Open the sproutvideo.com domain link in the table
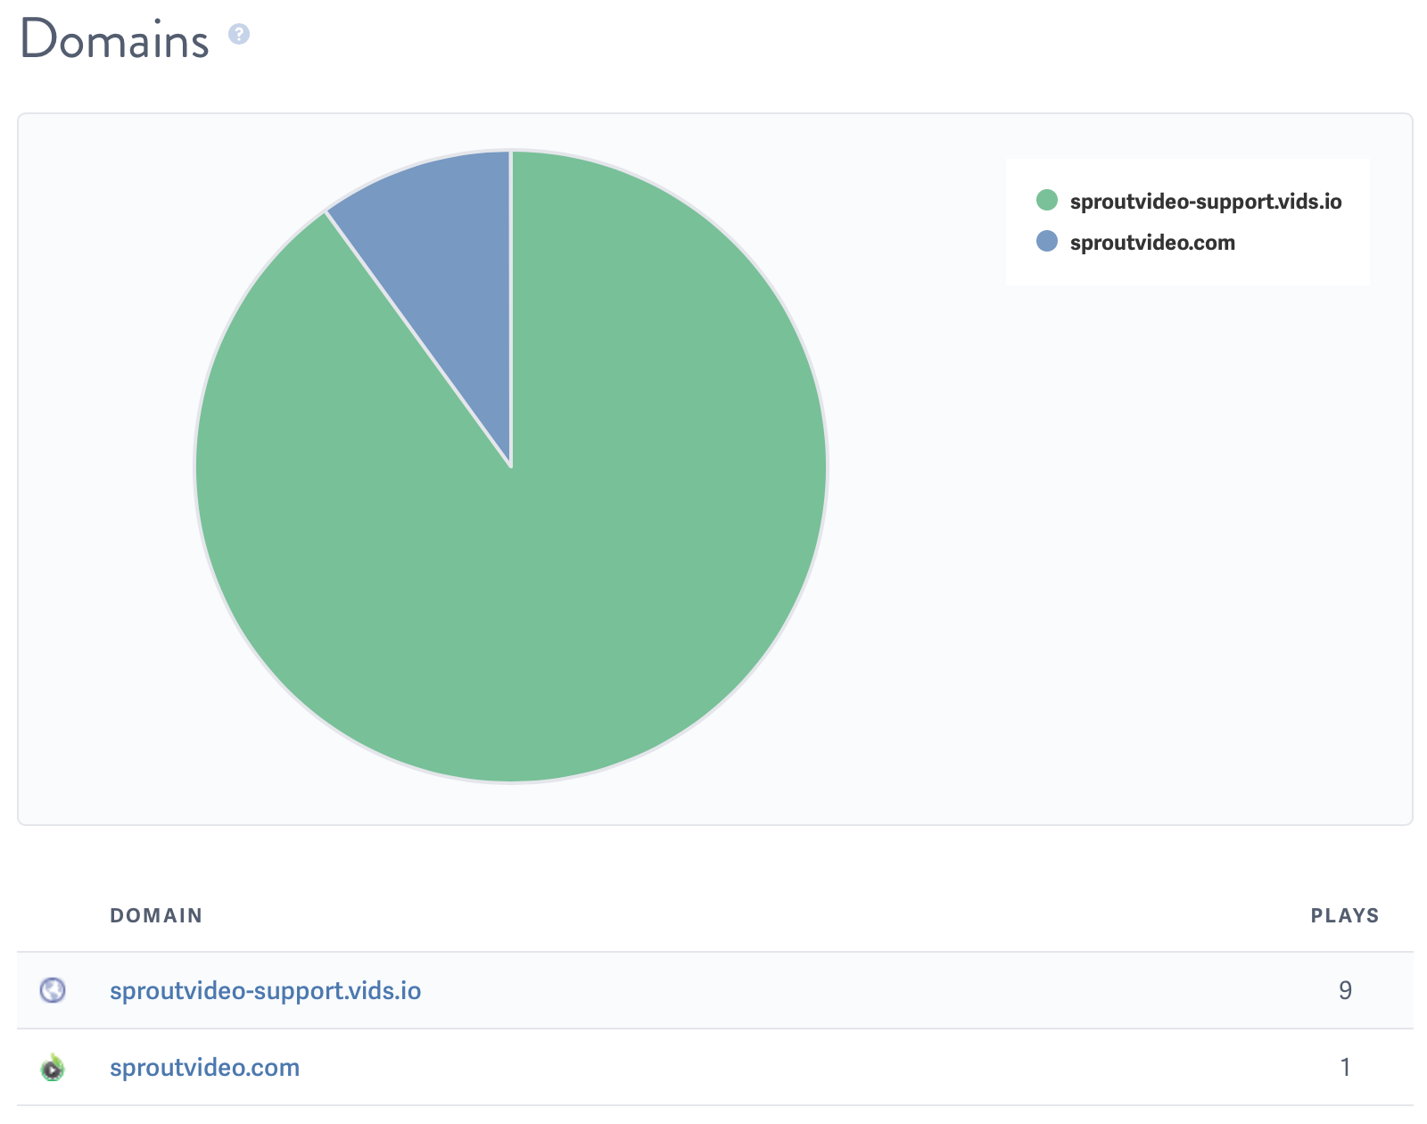Viewport: 1427px width, 1124px height. click(x=204, y=1068)
